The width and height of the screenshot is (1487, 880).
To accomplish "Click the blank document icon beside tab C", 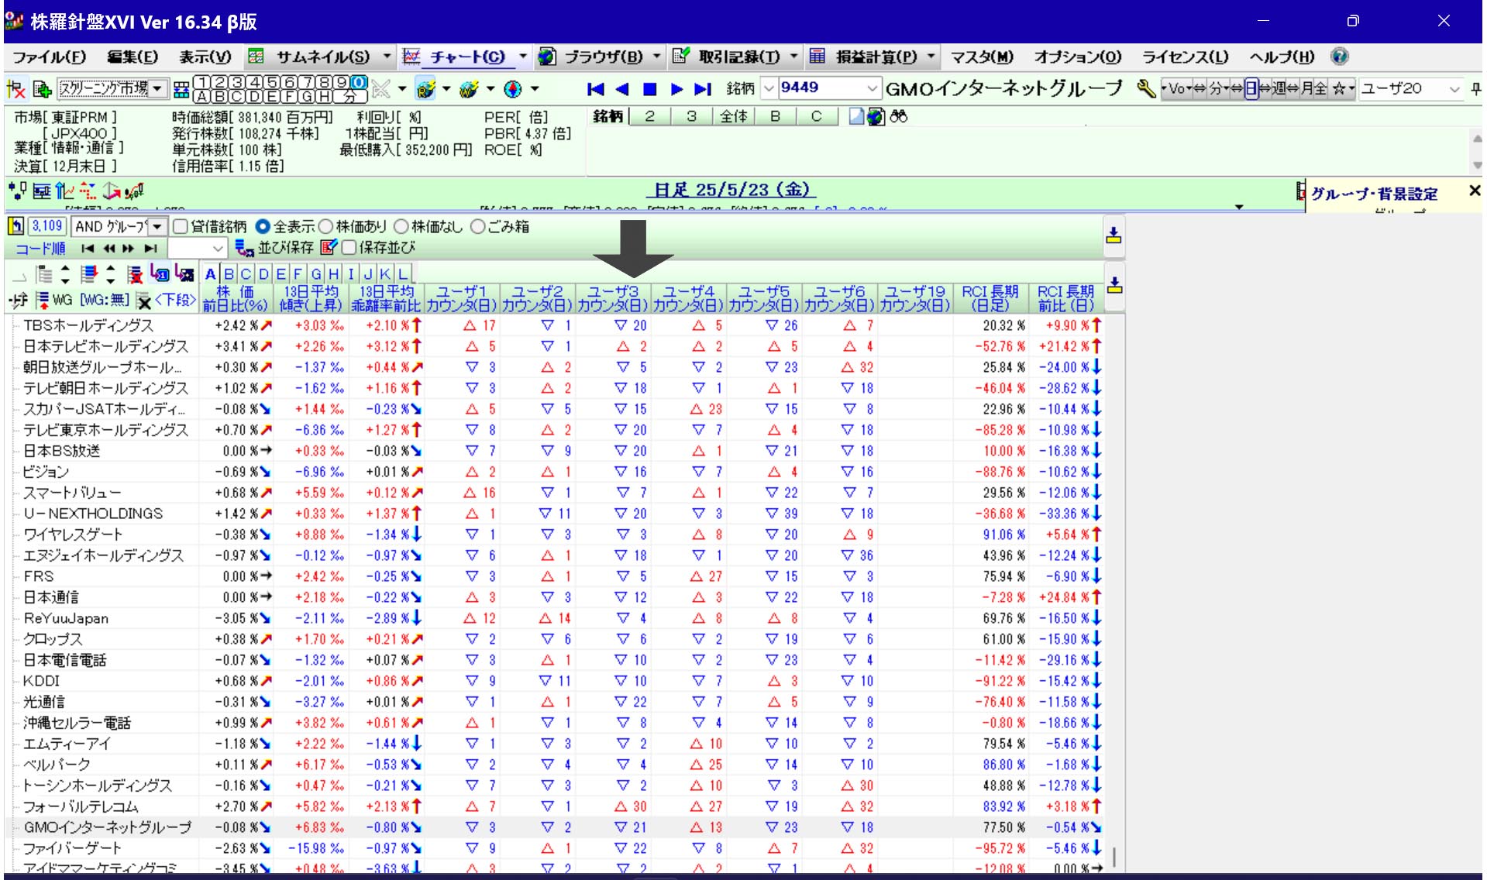I will 856,117.
